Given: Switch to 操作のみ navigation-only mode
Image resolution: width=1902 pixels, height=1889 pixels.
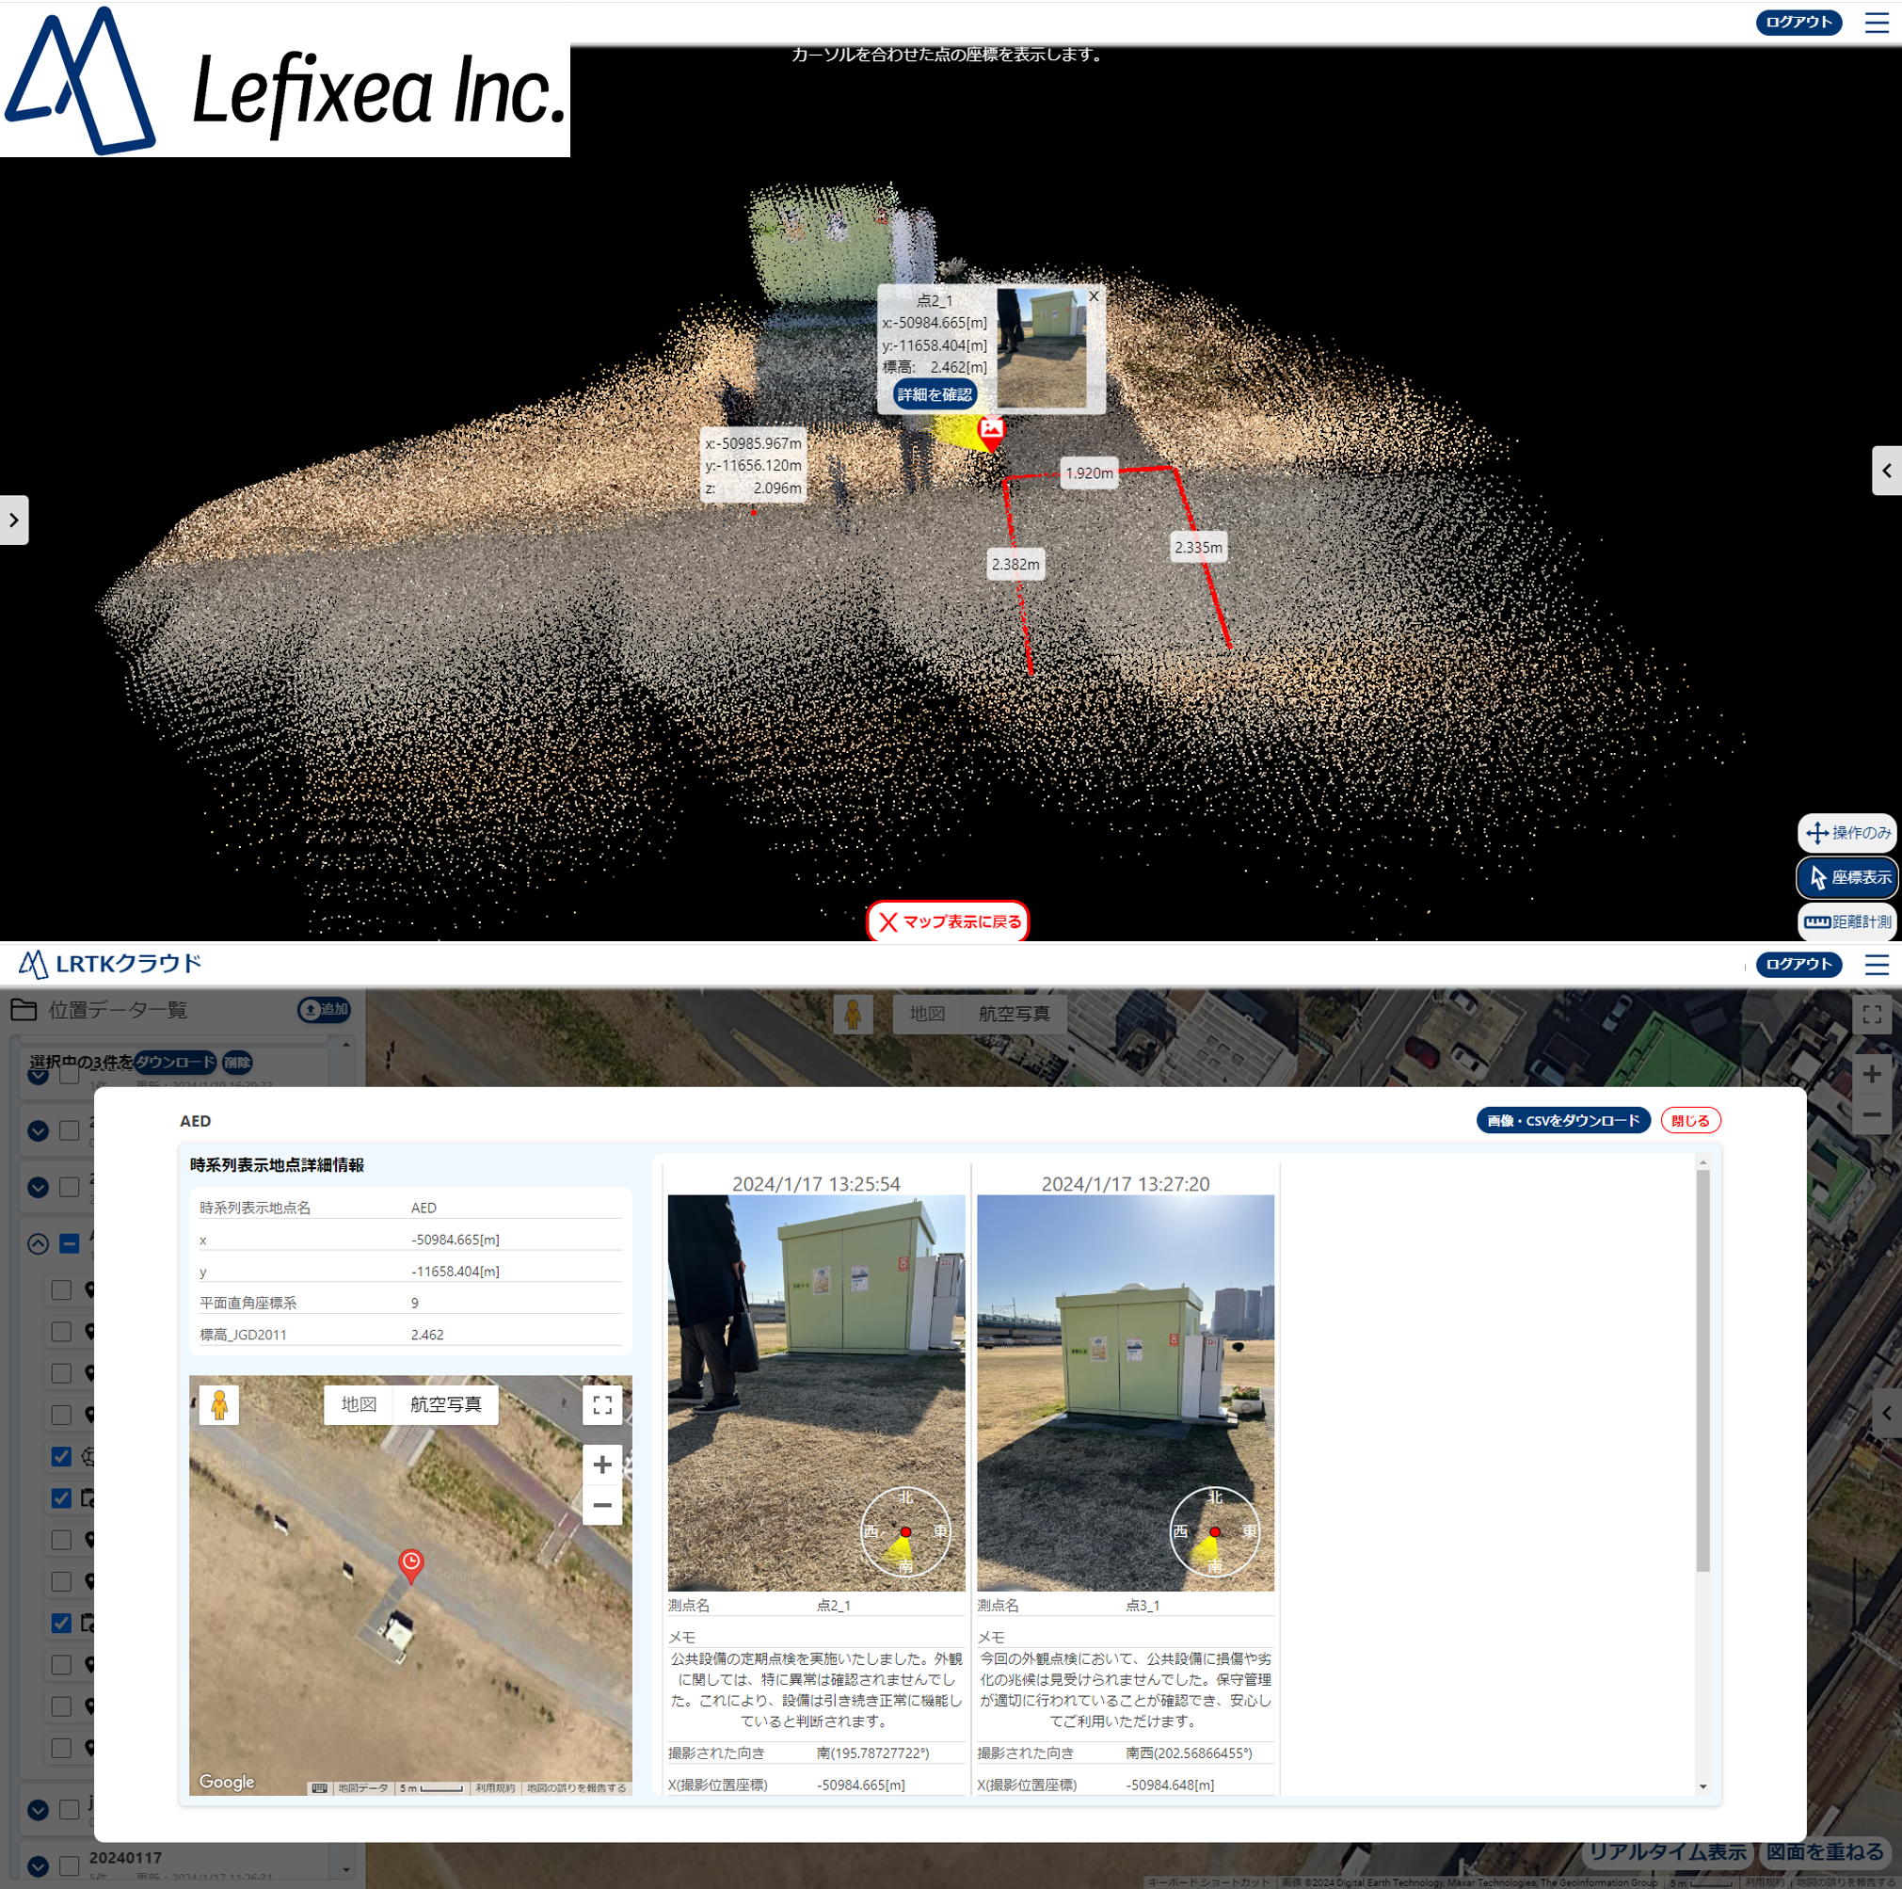Looking at the screenshot, I should click(1846, 833).
